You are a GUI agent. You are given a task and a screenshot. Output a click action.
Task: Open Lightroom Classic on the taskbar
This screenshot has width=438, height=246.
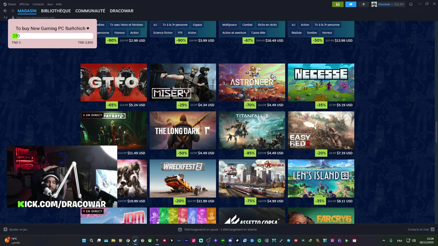179,241
